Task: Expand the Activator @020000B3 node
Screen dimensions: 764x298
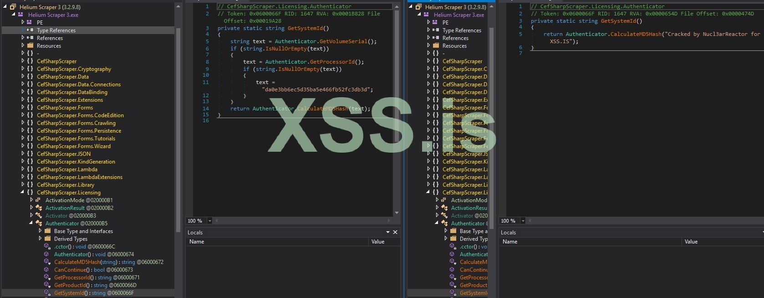Action: (x=31, y=215)
